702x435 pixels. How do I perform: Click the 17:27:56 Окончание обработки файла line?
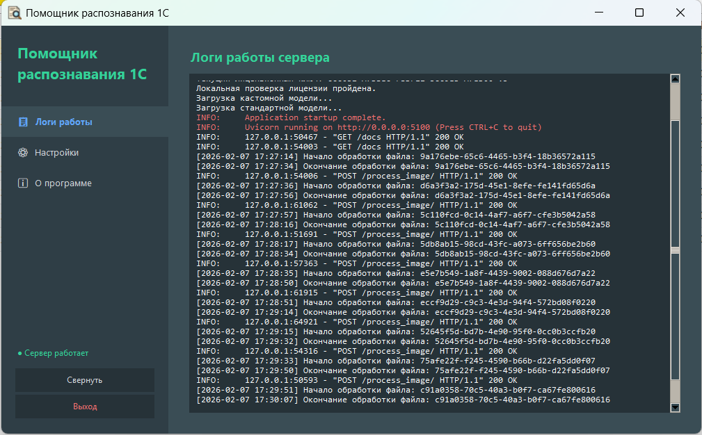point(403,195)
